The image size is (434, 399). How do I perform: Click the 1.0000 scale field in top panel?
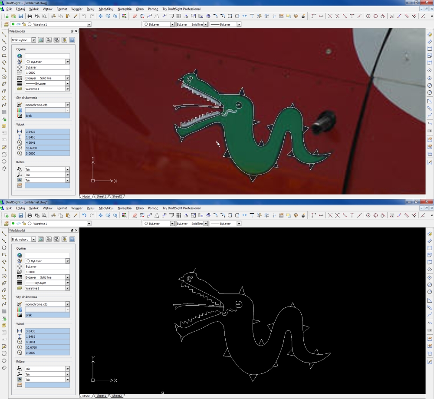[x=47, y=73]
